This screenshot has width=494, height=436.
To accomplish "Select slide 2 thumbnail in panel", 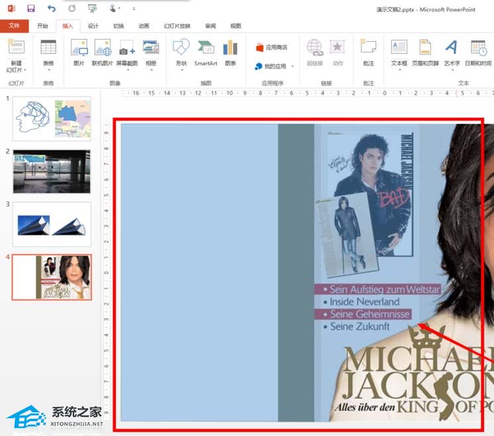I will click(x=52, y=171).
